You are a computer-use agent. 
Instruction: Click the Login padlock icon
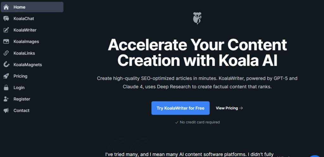(6, 87)
